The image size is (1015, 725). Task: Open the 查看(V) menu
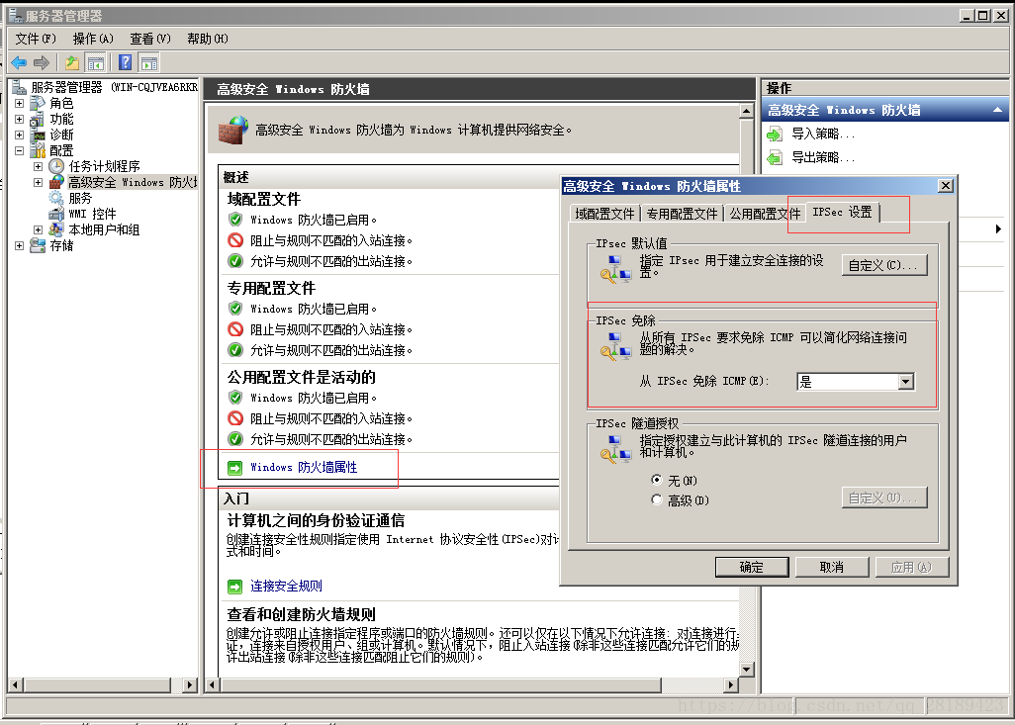[x=150, y=39]
